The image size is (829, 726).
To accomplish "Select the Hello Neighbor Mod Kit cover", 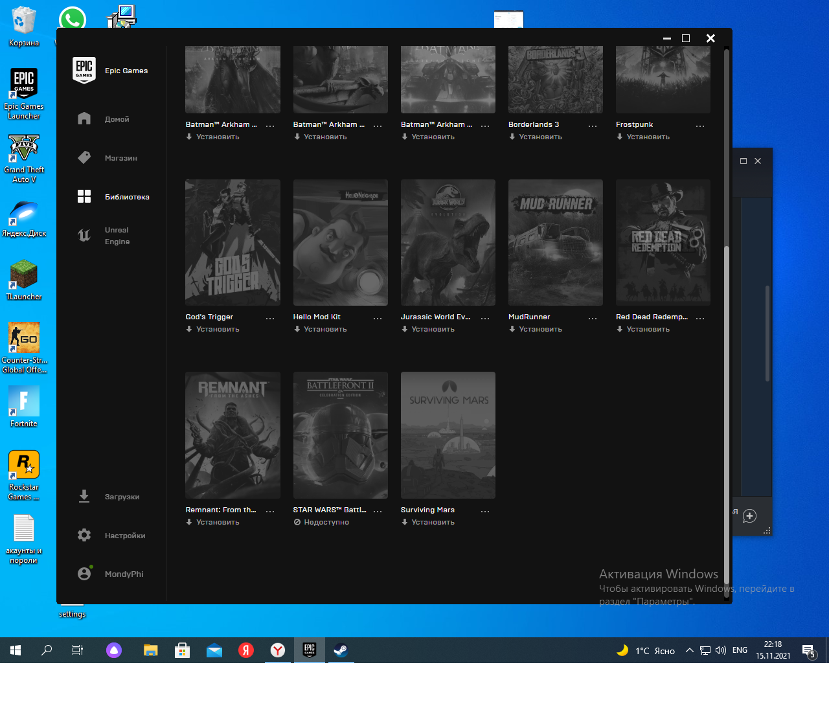I will pos(340,242).
